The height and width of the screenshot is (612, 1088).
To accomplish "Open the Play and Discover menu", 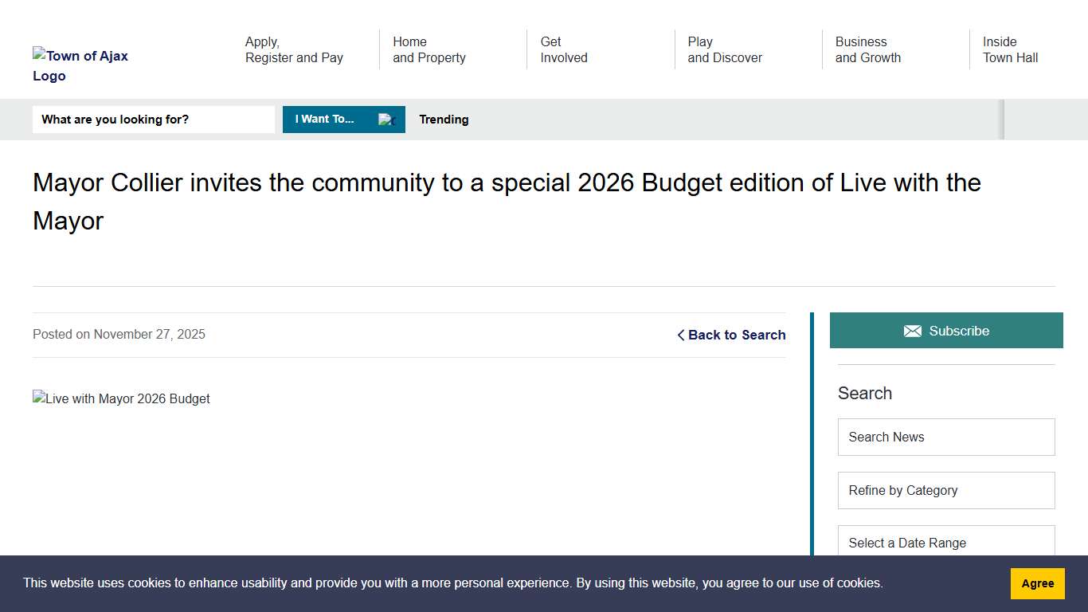I will point(725,49).
